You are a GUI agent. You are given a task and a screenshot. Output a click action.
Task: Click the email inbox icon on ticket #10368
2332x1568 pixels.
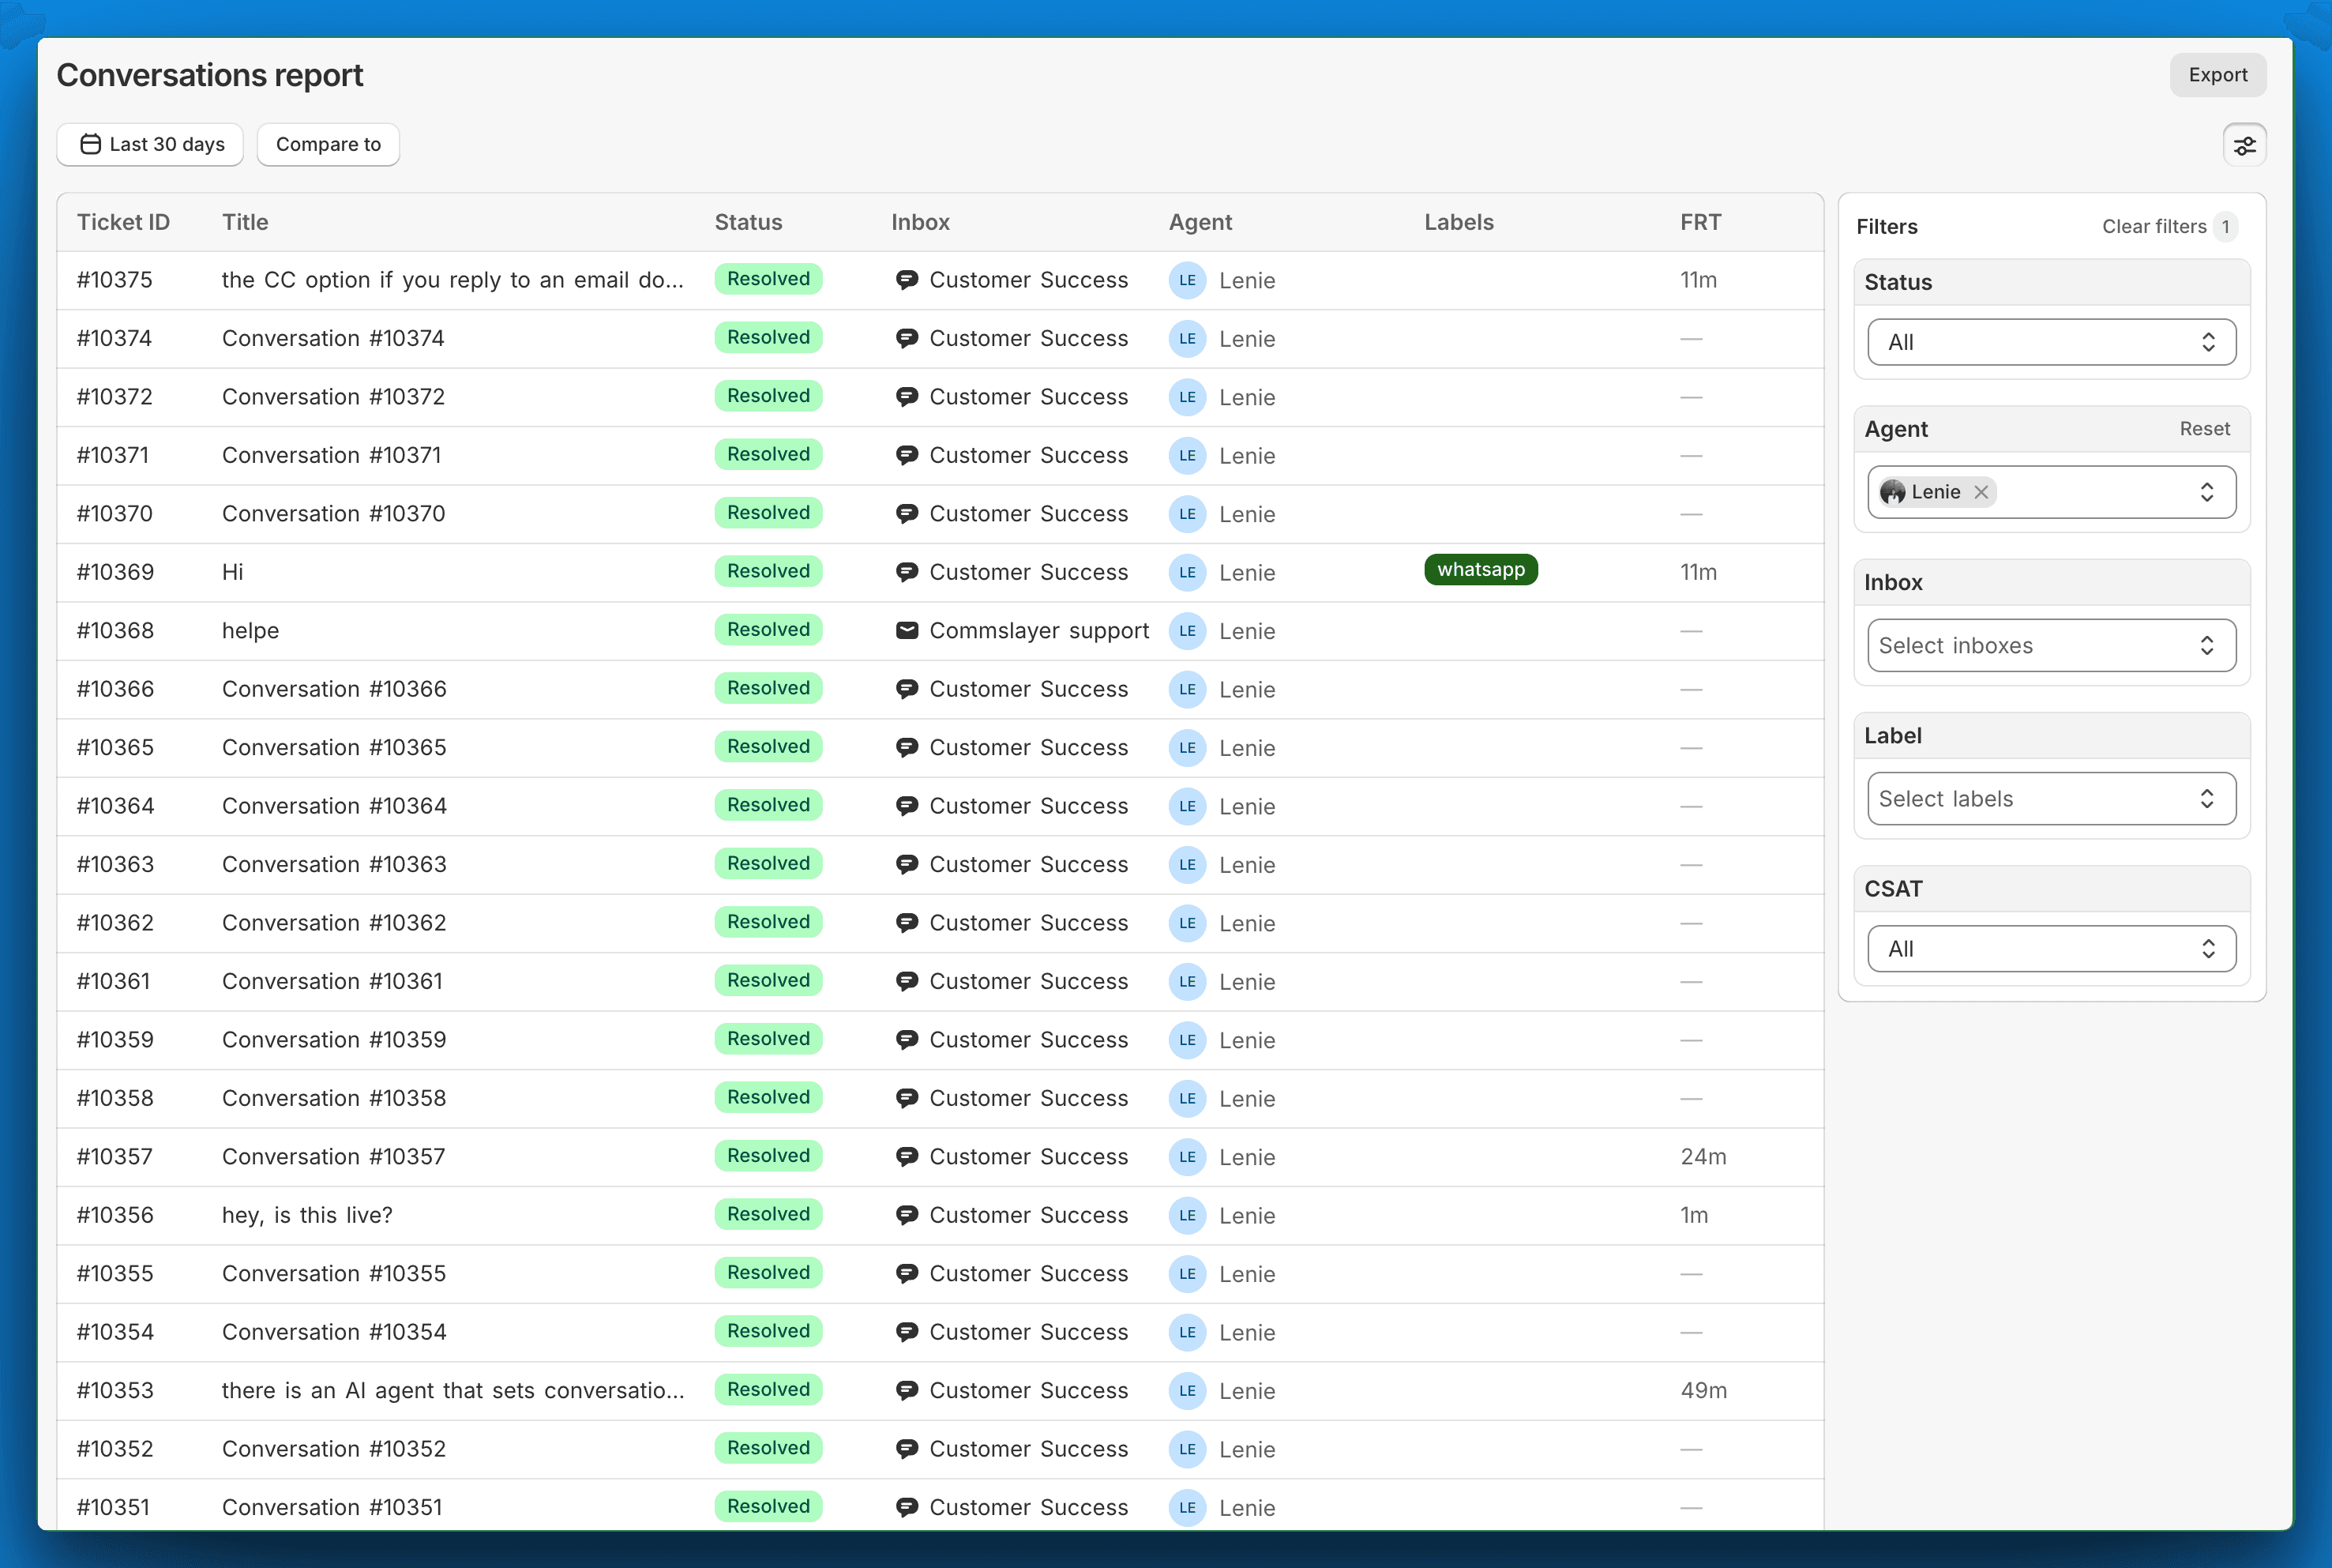coord(907,630)
